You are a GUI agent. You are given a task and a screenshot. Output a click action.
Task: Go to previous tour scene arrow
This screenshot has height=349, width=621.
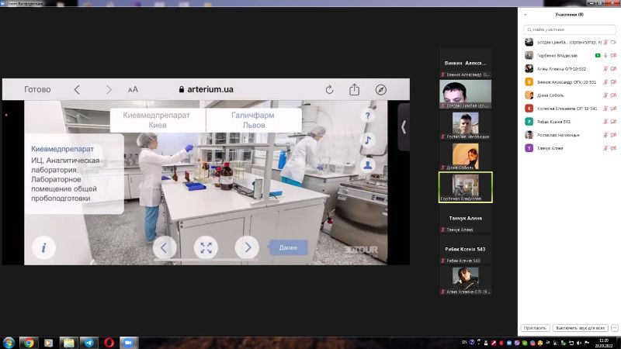coord(165,248)
